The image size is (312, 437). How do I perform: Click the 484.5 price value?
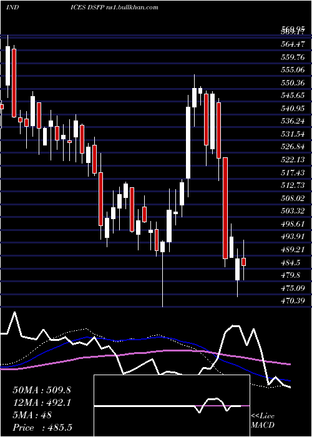pos(291,263)
